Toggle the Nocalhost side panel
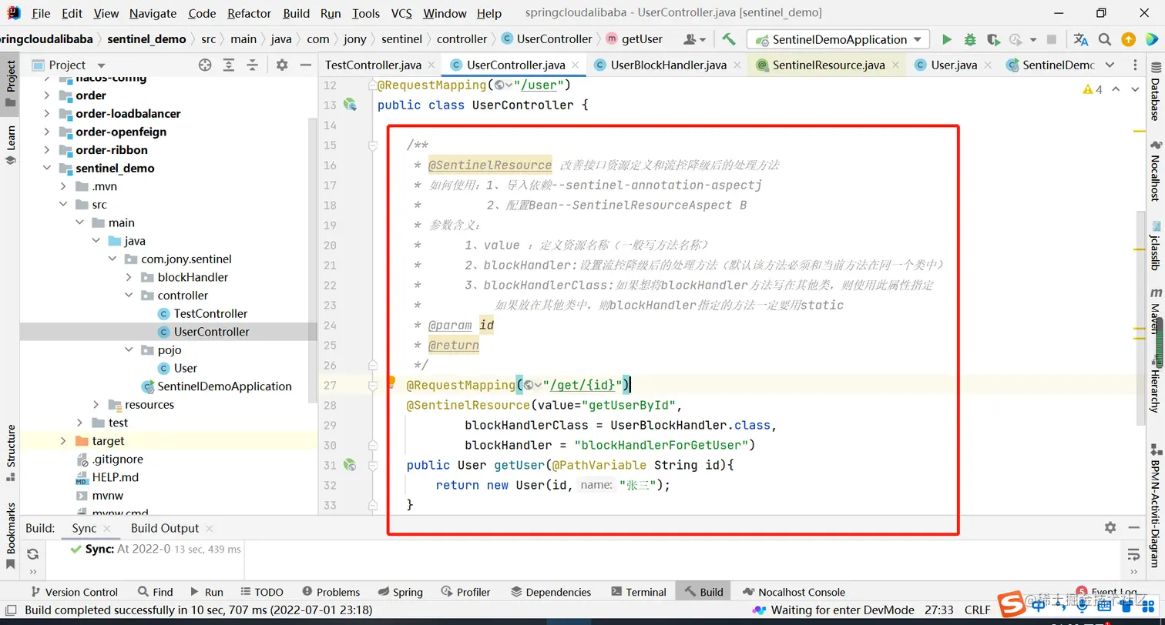This screenshot has height=625, width=1165. pos(1155,171)
